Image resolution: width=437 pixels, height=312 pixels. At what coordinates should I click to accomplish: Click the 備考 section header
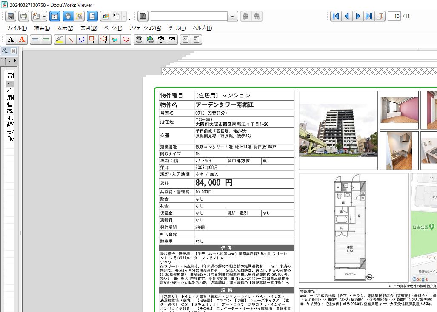[226, 248]
